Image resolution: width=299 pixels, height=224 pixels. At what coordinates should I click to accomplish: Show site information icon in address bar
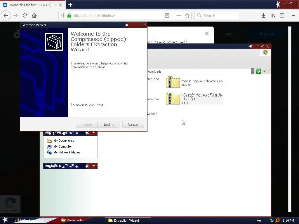63,15
